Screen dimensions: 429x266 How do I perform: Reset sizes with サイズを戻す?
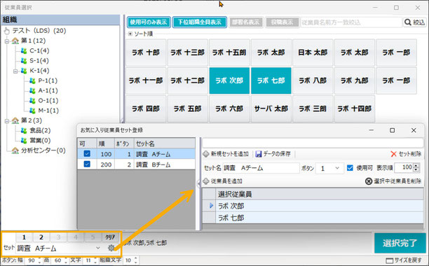tap(404, 260)
